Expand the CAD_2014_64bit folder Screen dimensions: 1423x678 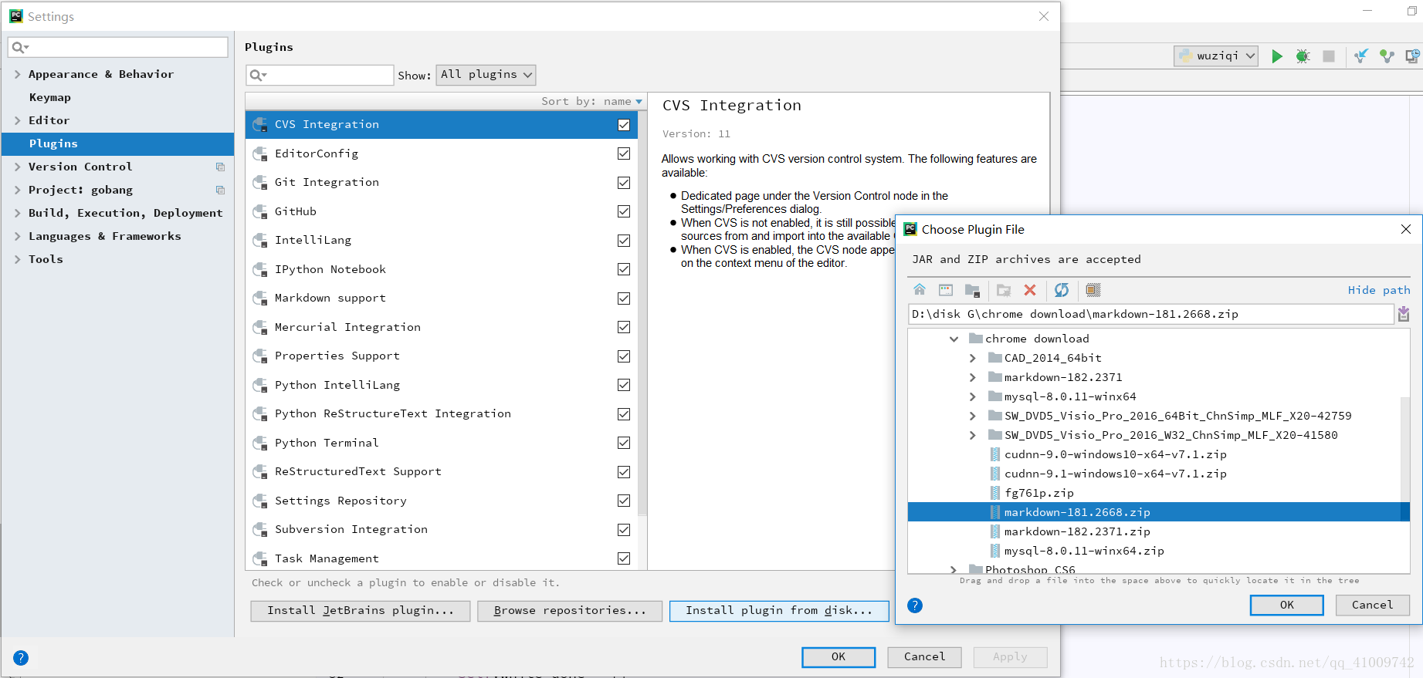(x=973, y=358)
